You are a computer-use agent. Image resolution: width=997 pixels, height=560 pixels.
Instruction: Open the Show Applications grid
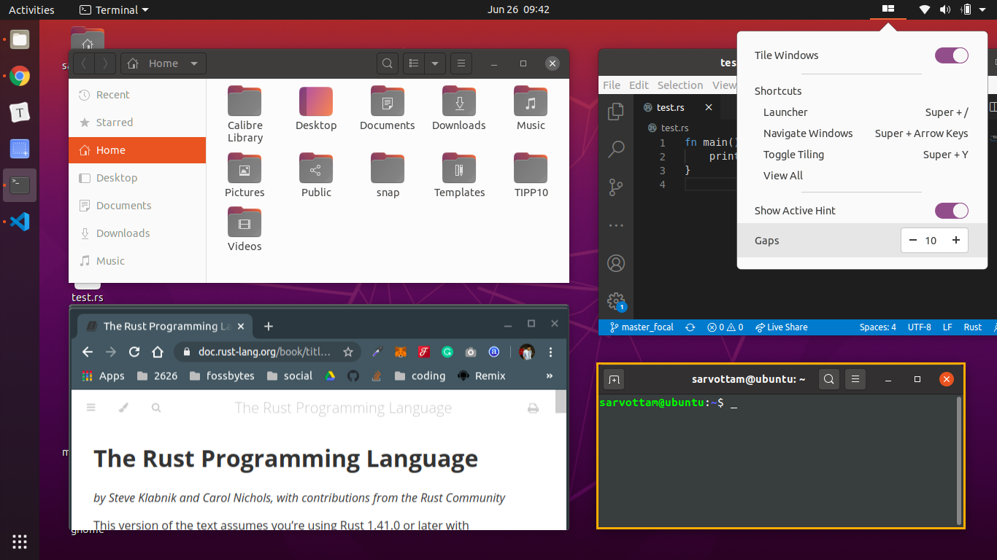(x=20, y=541)
